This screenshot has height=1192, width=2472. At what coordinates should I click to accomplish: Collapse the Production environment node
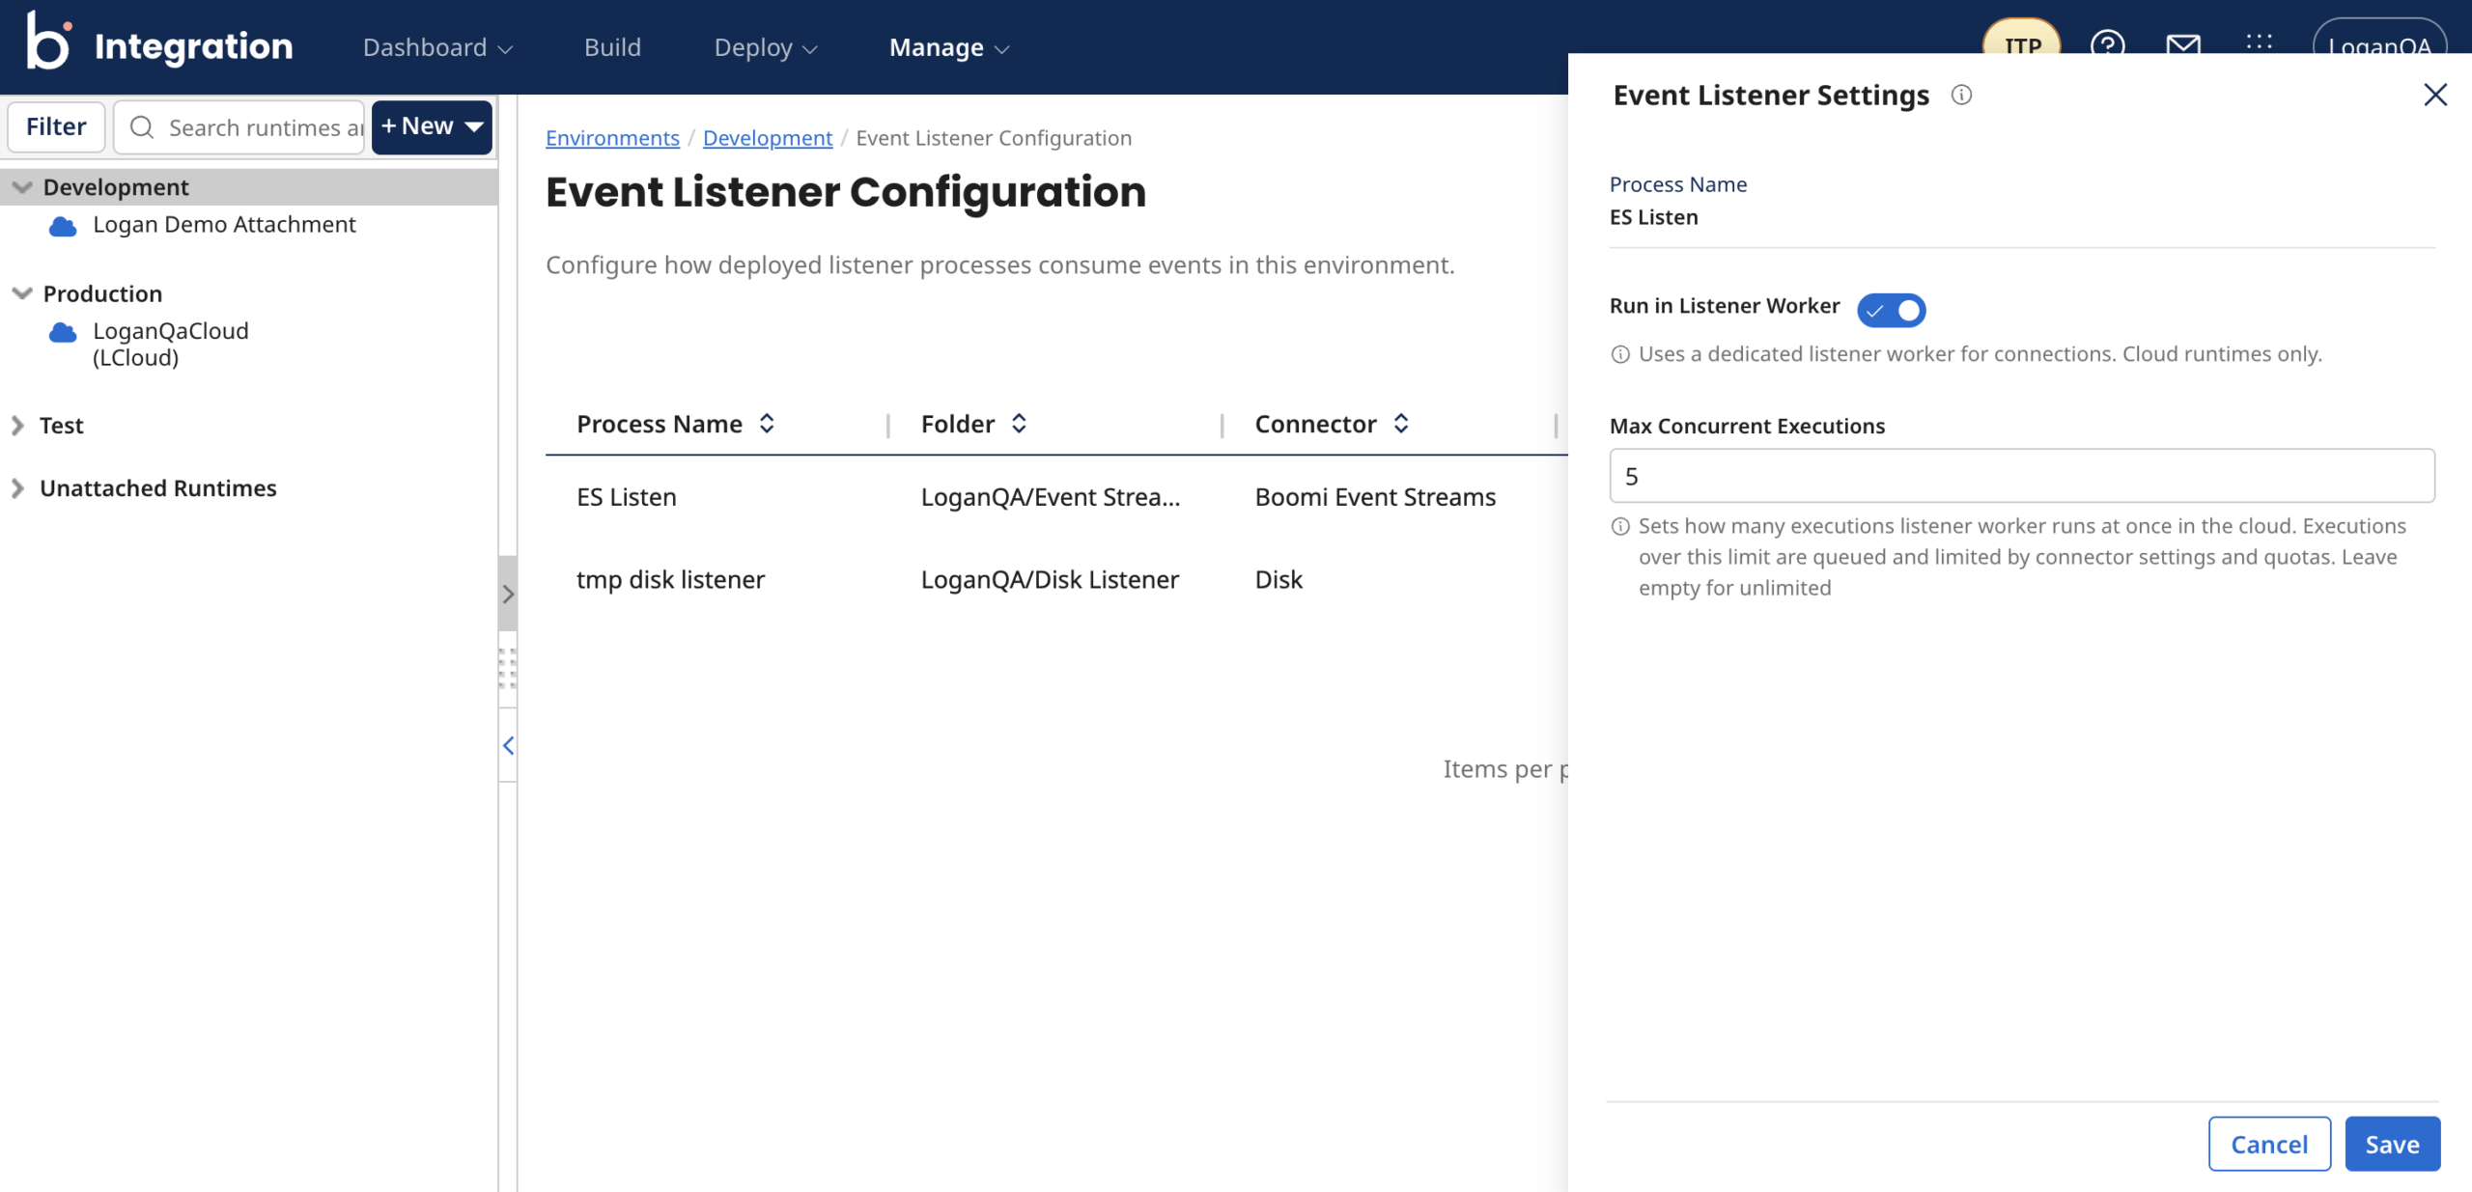click(22, 292)
